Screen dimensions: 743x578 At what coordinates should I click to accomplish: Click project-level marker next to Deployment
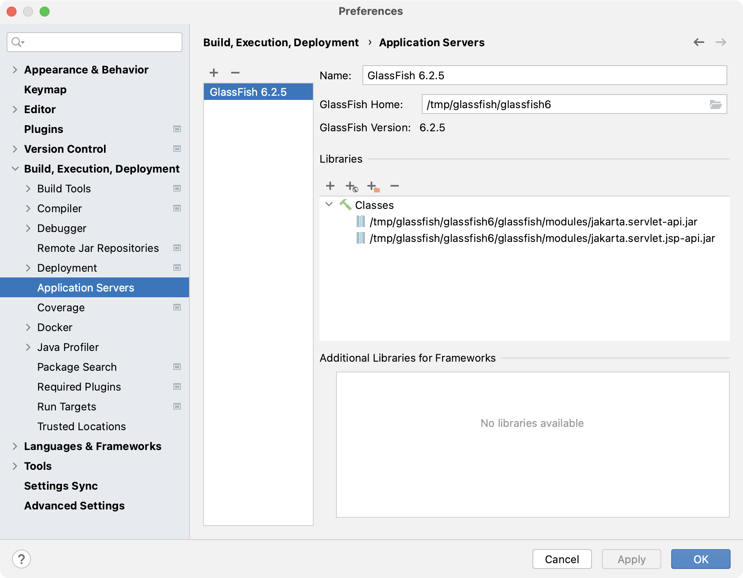click(x=177, y=268)
